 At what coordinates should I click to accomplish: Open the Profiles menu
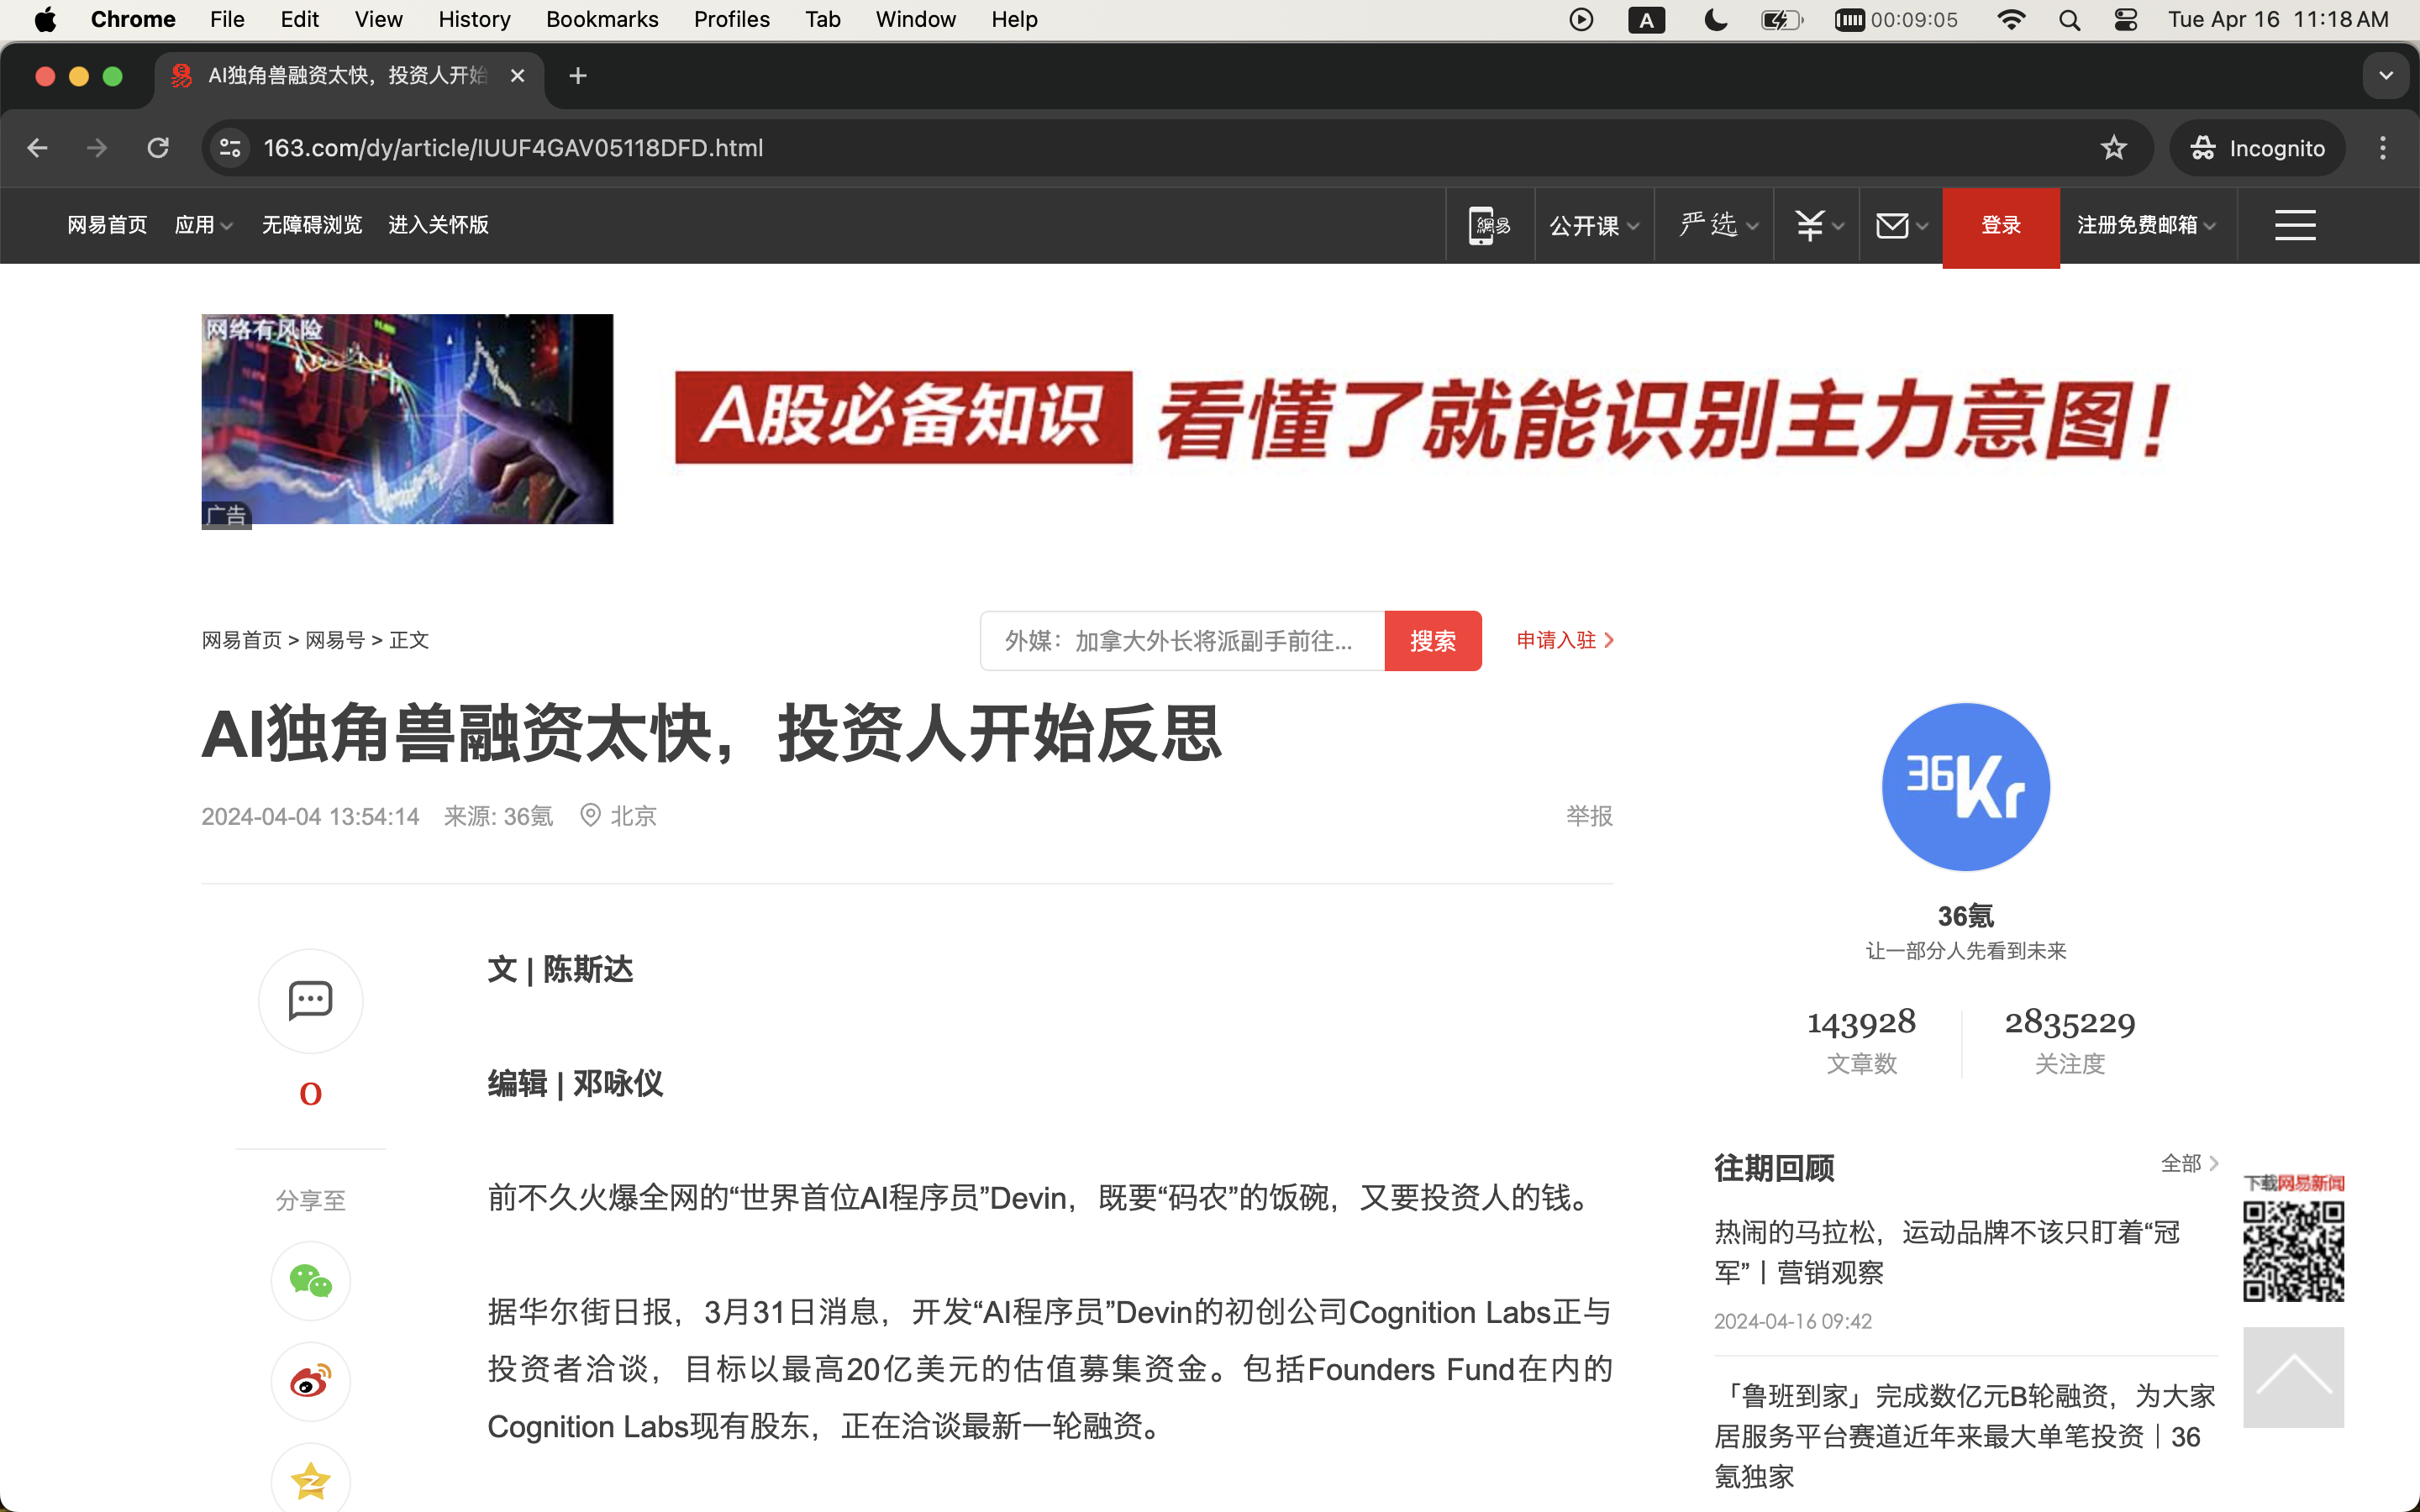coord(732,19)
